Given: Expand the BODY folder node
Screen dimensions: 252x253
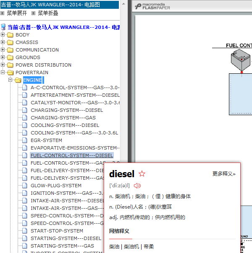Looking at the screenshot, I should point(3,34).
